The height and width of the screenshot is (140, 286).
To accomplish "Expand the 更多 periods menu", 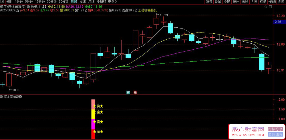I will tap(112, 2).
